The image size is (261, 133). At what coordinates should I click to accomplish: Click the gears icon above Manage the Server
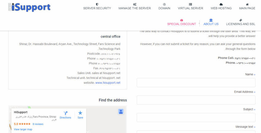coord(135,4)
